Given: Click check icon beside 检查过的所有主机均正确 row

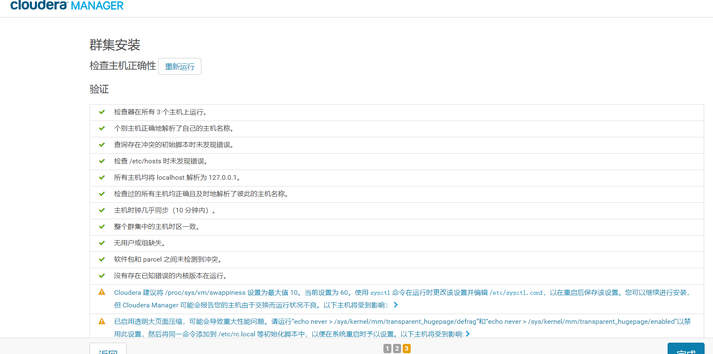Looking at the screenshot, I should tap(102, 194).
